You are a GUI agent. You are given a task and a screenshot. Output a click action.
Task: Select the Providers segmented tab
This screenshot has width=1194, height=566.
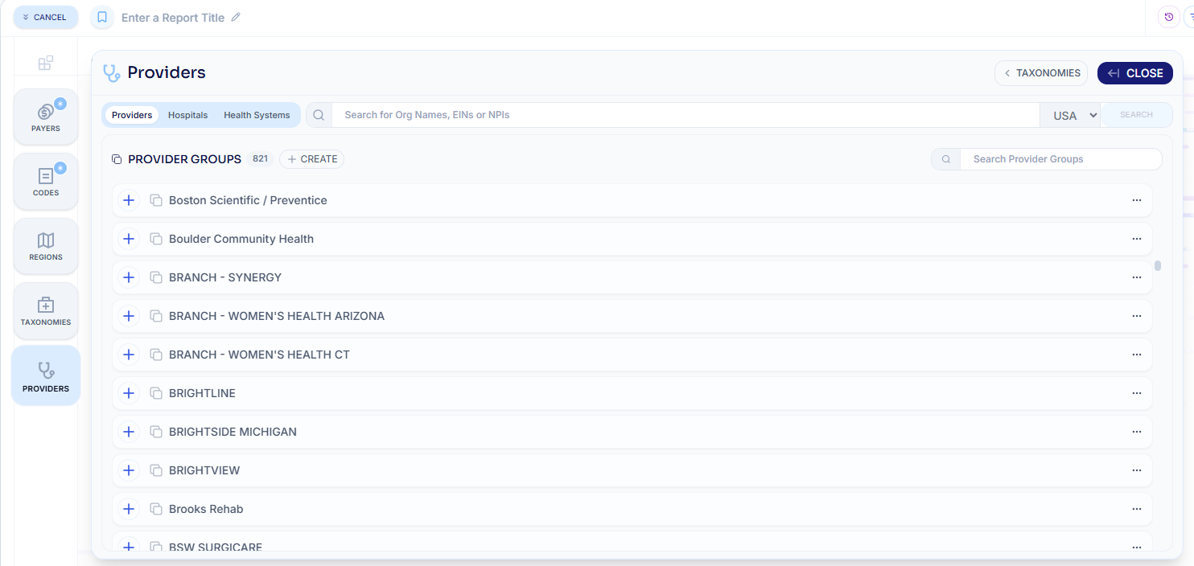[x=132, y=115]
